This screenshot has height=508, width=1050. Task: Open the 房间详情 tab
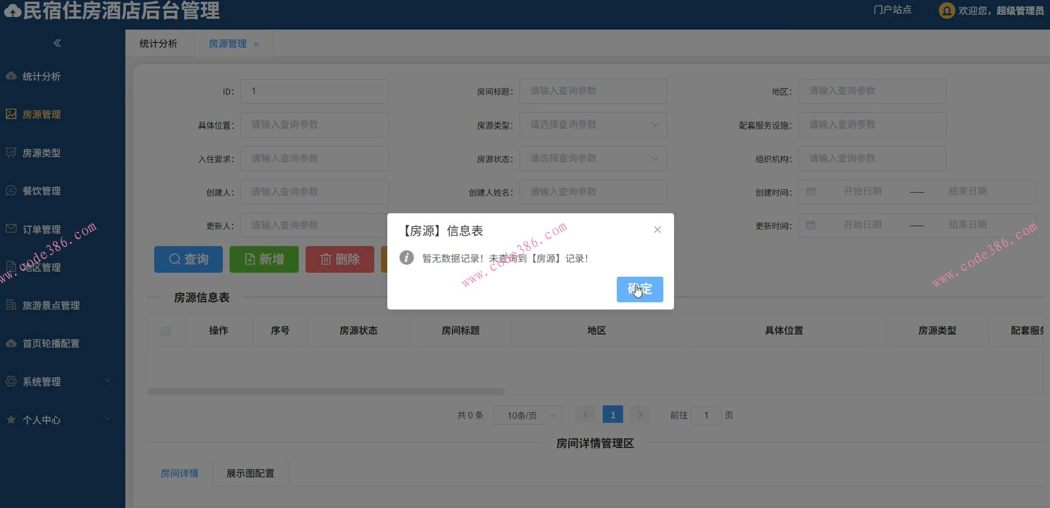click(179, 473)
